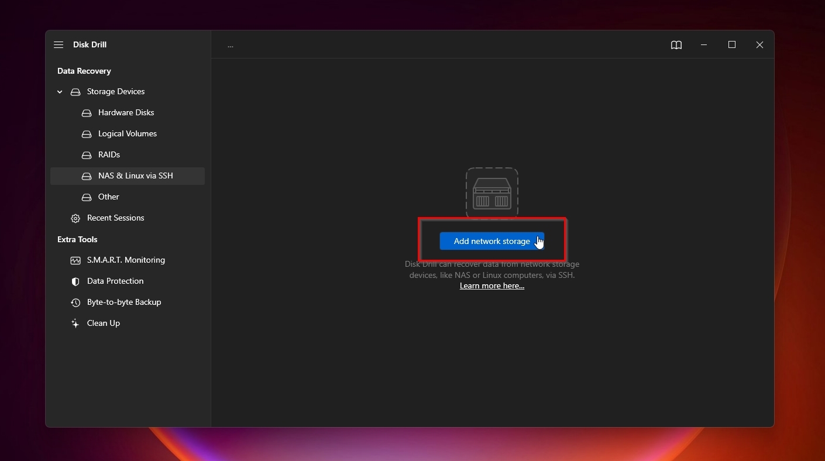
Task: Click the Byte-to-byte Backup clock icon
Action: (75, 302)
